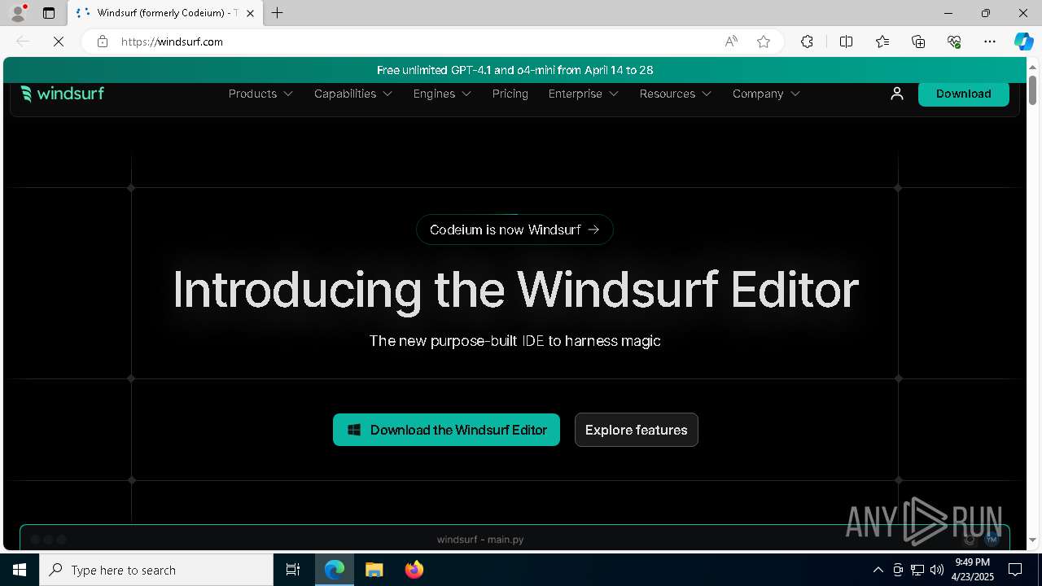Expand the Products menu
1042x586 pixels.
[260, 94]
